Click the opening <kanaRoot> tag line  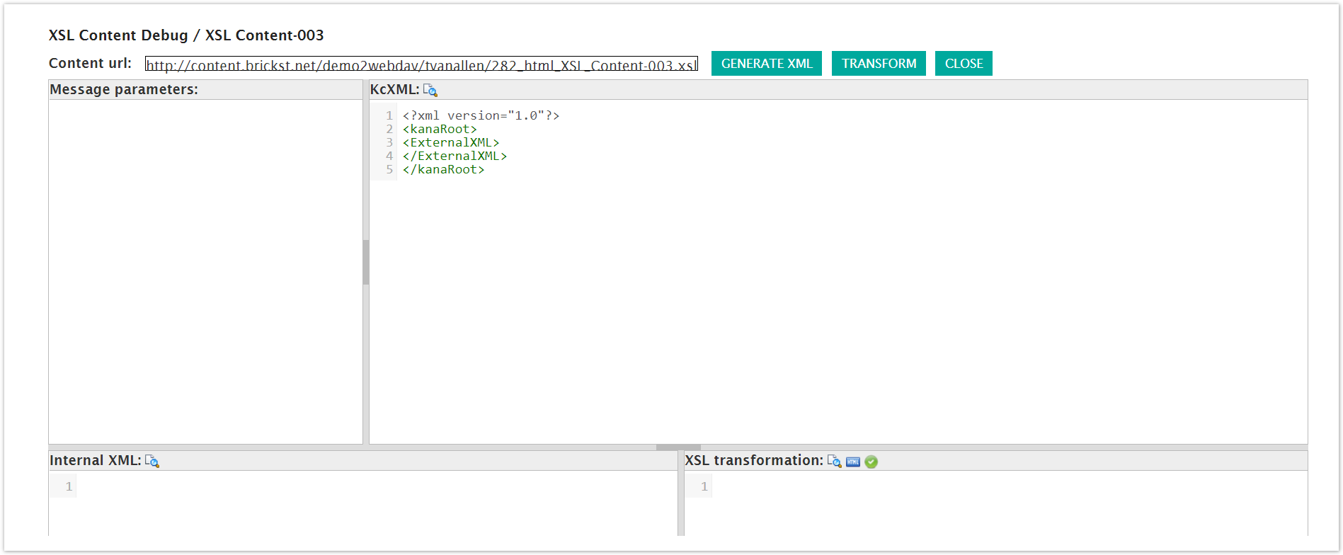[440, 129]
